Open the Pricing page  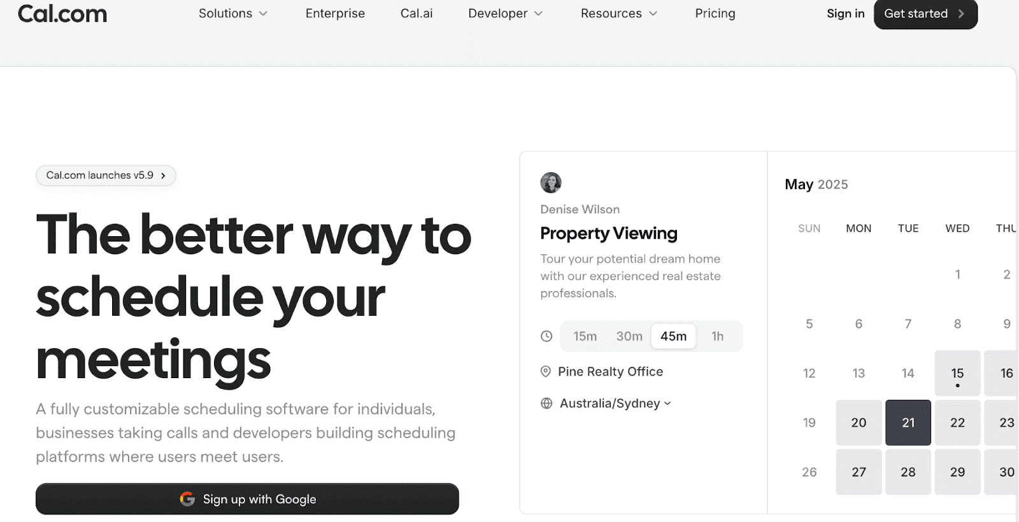[x=715, y=13]
